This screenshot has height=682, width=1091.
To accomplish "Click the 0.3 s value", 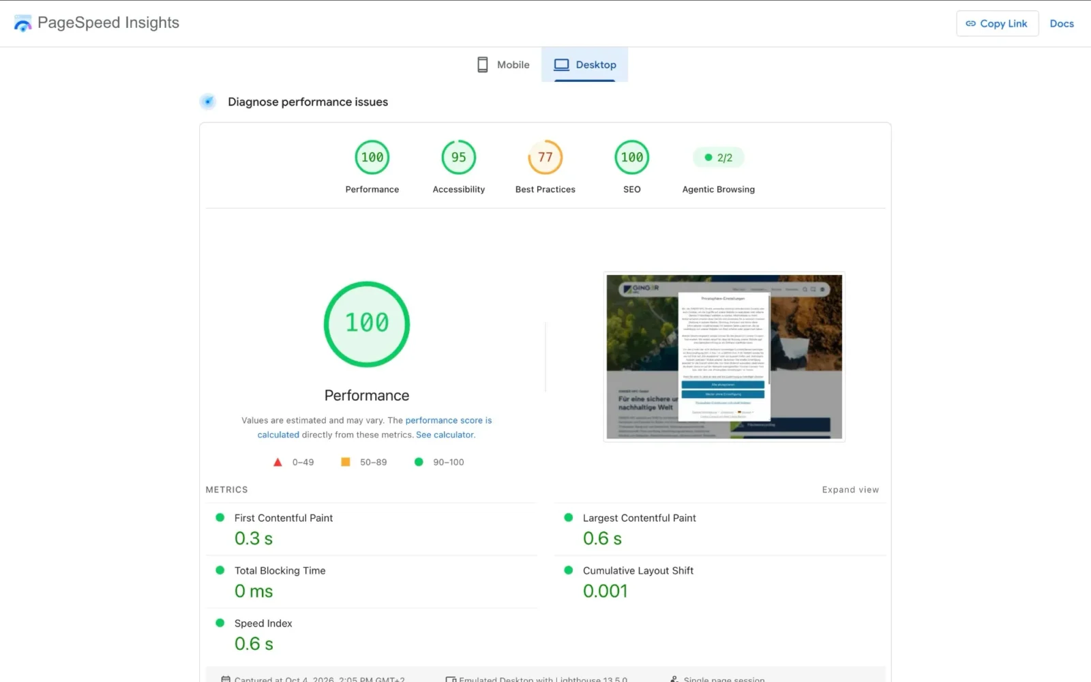I will [254, 539].
